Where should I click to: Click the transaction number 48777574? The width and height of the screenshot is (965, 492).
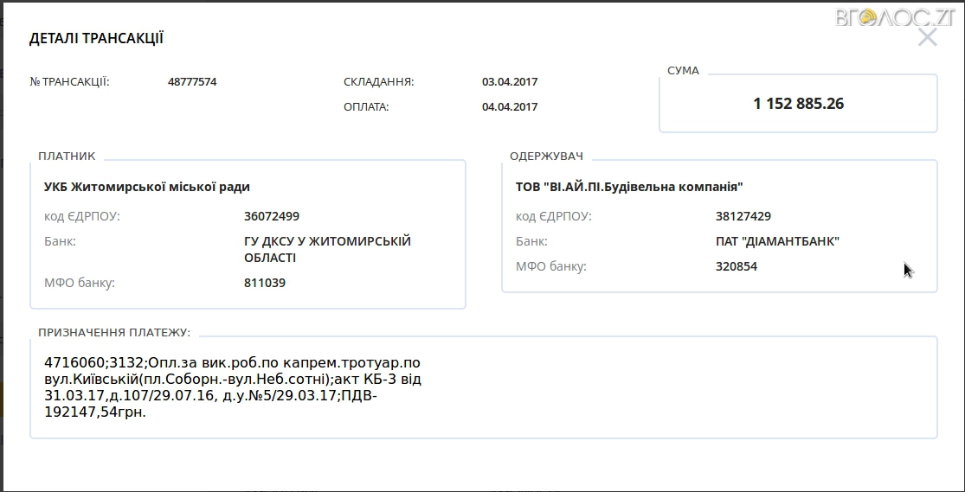tap(192, 82)
